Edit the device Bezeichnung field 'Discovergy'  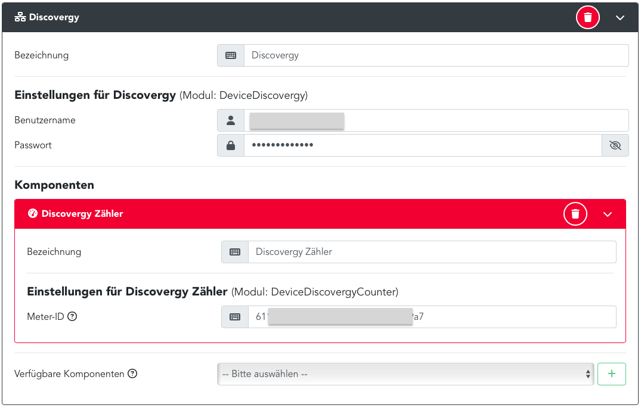coord(436,55)
